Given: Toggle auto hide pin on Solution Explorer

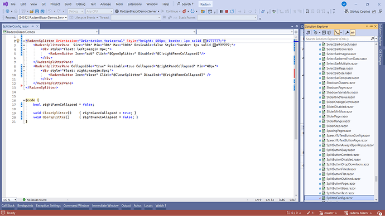Looking at the screenshot, I should [371, 27].
